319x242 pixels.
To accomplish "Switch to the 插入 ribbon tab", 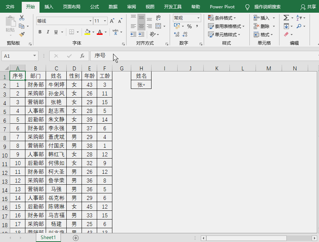I will tap(49, 7).
